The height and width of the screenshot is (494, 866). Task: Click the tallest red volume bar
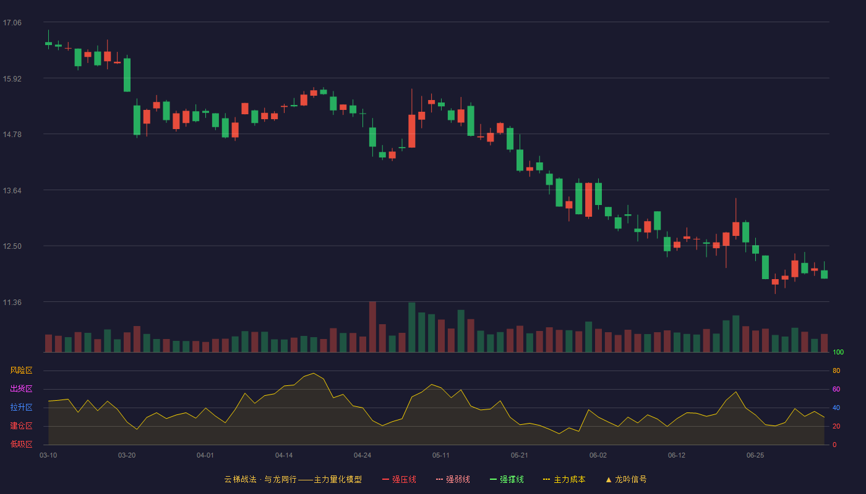click(x=372, y=327)
